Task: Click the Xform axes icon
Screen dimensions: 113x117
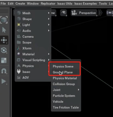Action: [19, 48]
